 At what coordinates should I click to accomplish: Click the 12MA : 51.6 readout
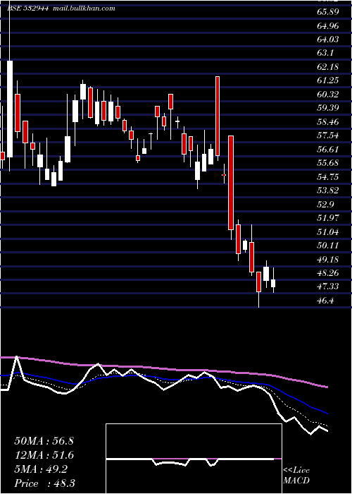point(44,455)
